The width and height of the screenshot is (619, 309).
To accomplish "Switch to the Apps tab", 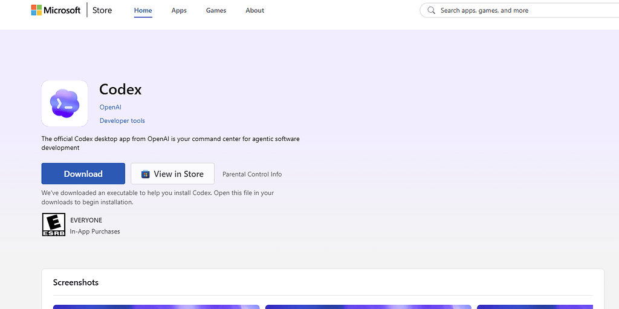I will pos(179,10).
